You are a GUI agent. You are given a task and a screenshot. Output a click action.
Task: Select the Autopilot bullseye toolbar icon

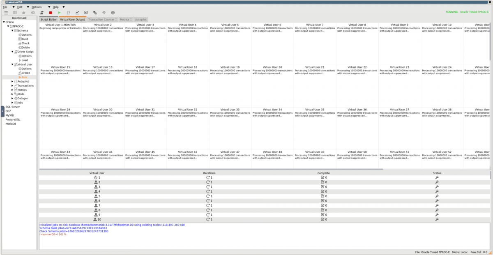point(113,12)
